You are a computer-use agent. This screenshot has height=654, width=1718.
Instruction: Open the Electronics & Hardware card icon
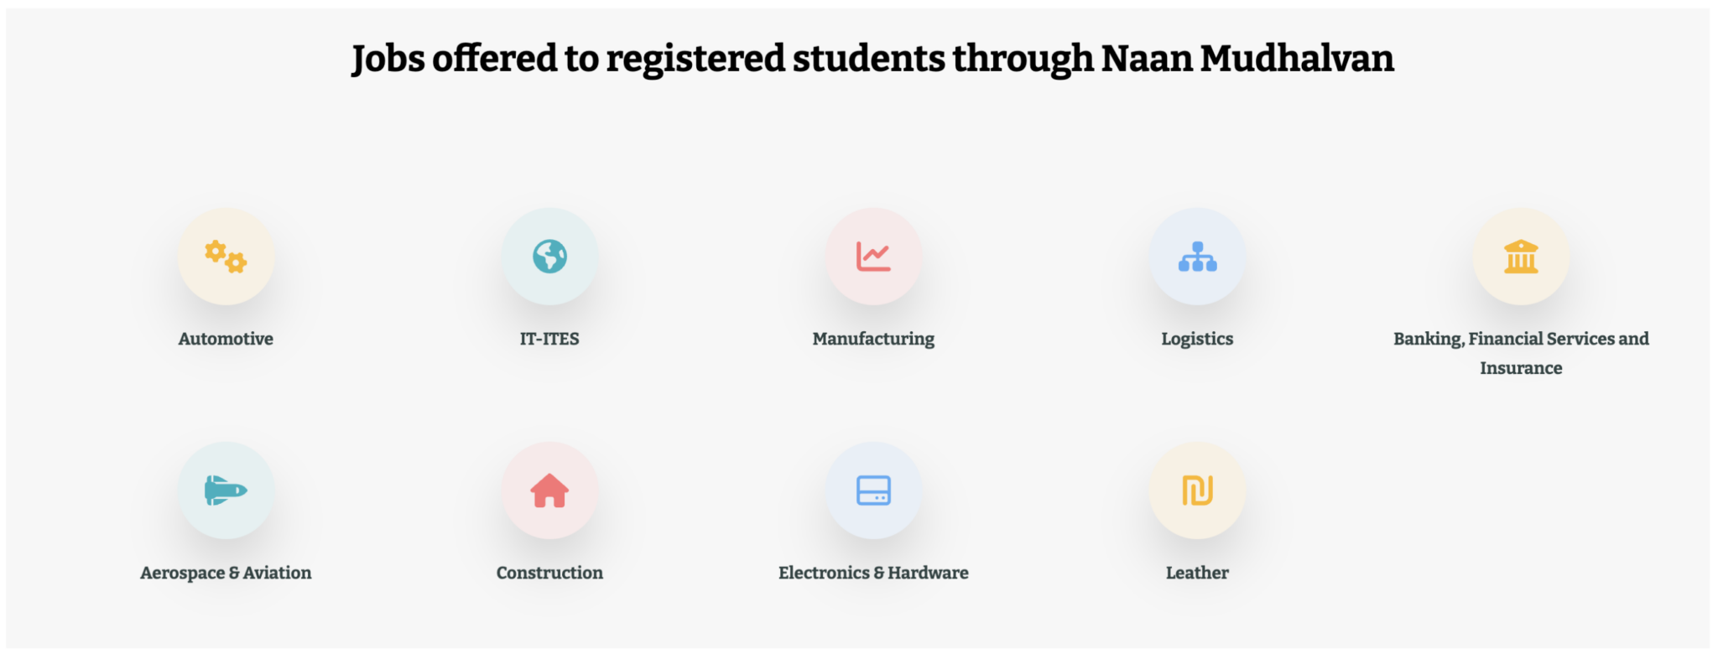click(873, 491)
